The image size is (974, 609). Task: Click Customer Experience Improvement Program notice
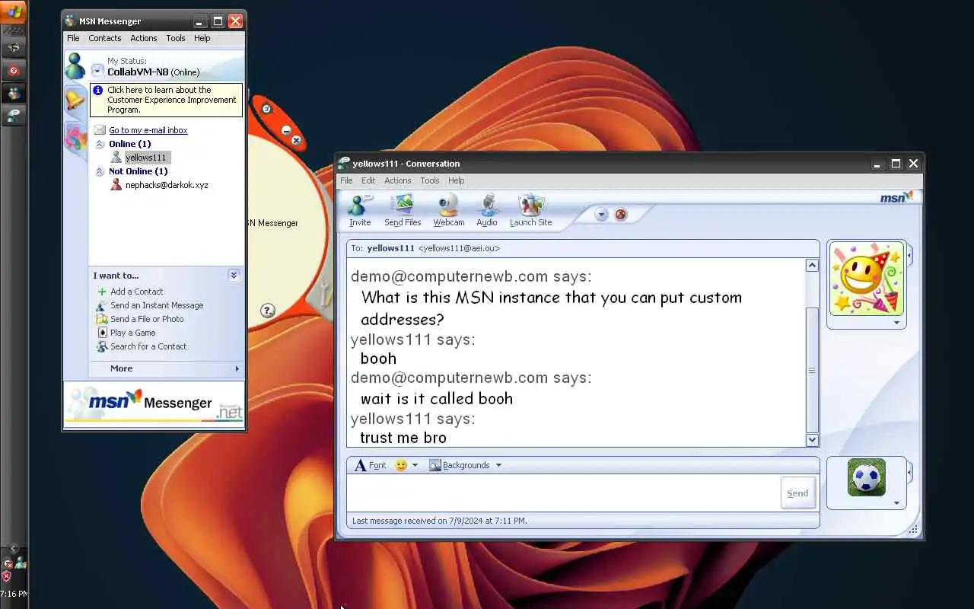point(167,100)
